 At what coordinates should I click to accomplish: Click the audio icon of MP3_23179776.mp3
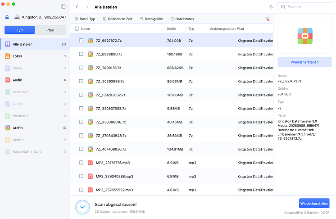91,163
